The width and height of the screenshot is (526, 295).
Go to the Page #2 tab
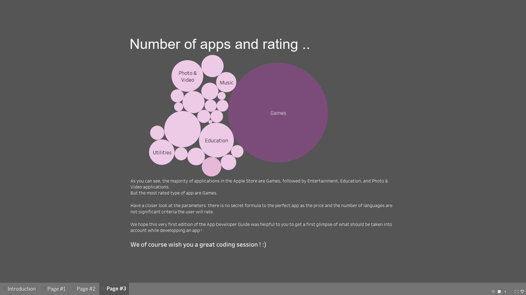point(86,288)
